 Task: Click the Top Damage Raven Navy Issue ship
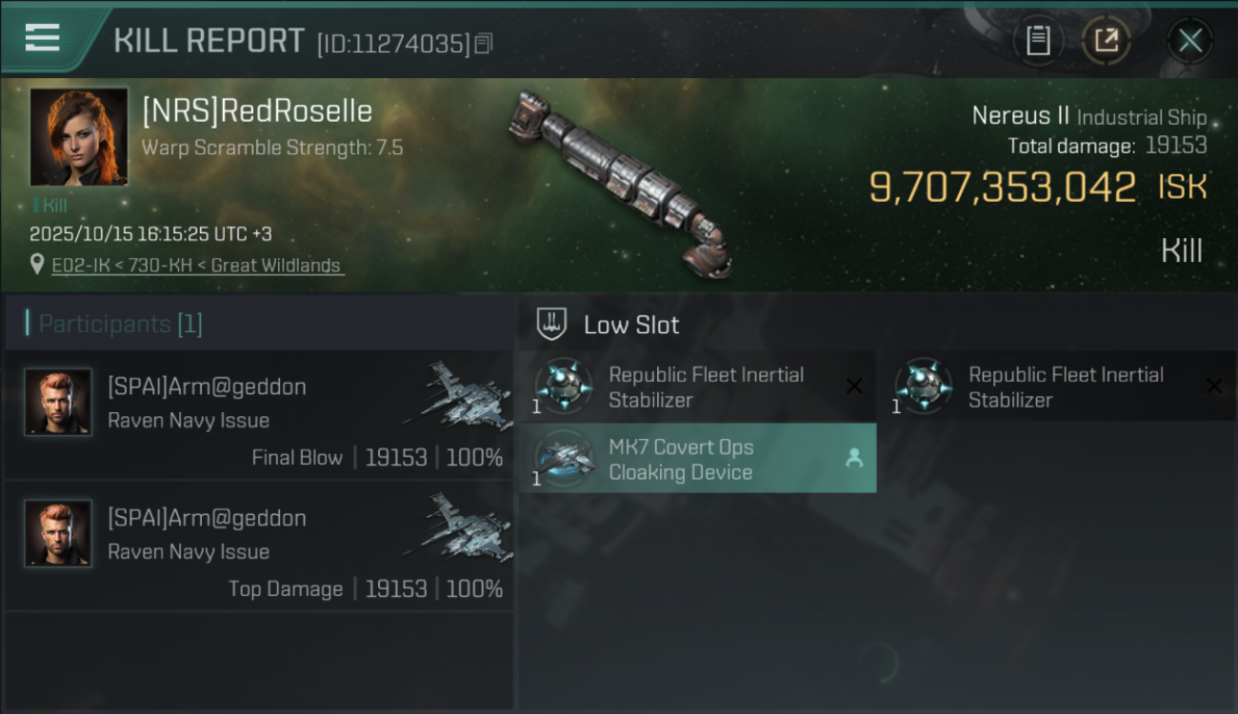(x=459, y=526)
